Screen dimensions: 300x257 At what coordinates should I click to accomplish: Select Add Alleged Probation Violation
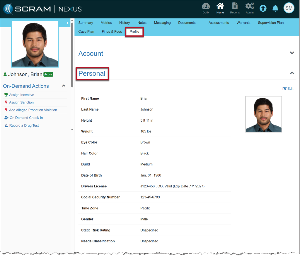coord(33,110)
